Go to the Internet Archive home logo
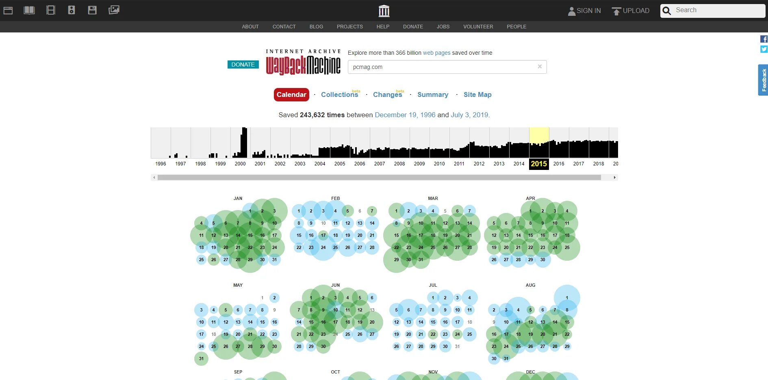The width and height of the screenshot is (768, 380). (384, 11)
